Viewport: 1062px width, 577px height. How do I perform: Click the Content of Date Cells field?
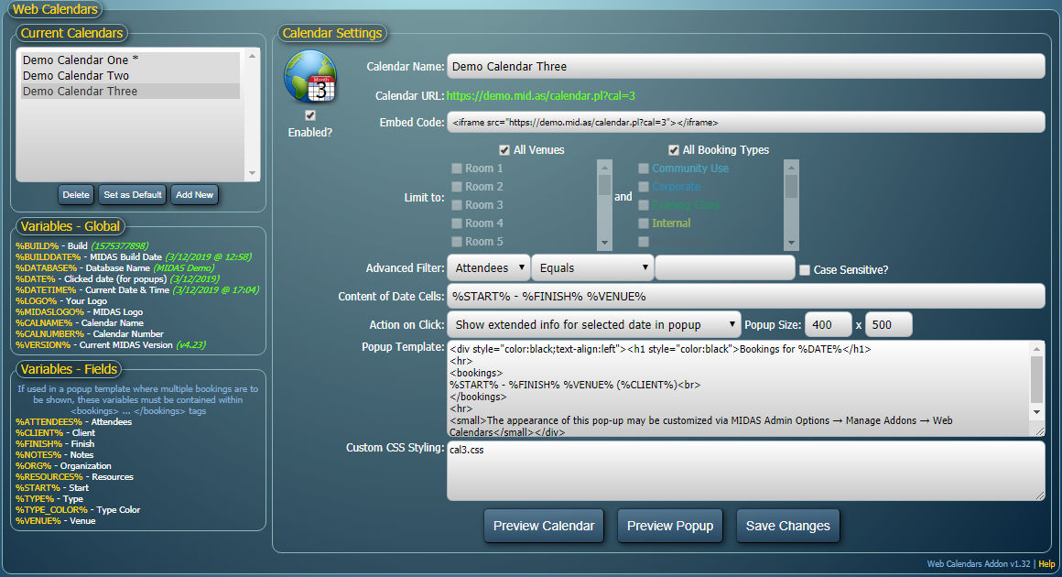coord(746,297)
